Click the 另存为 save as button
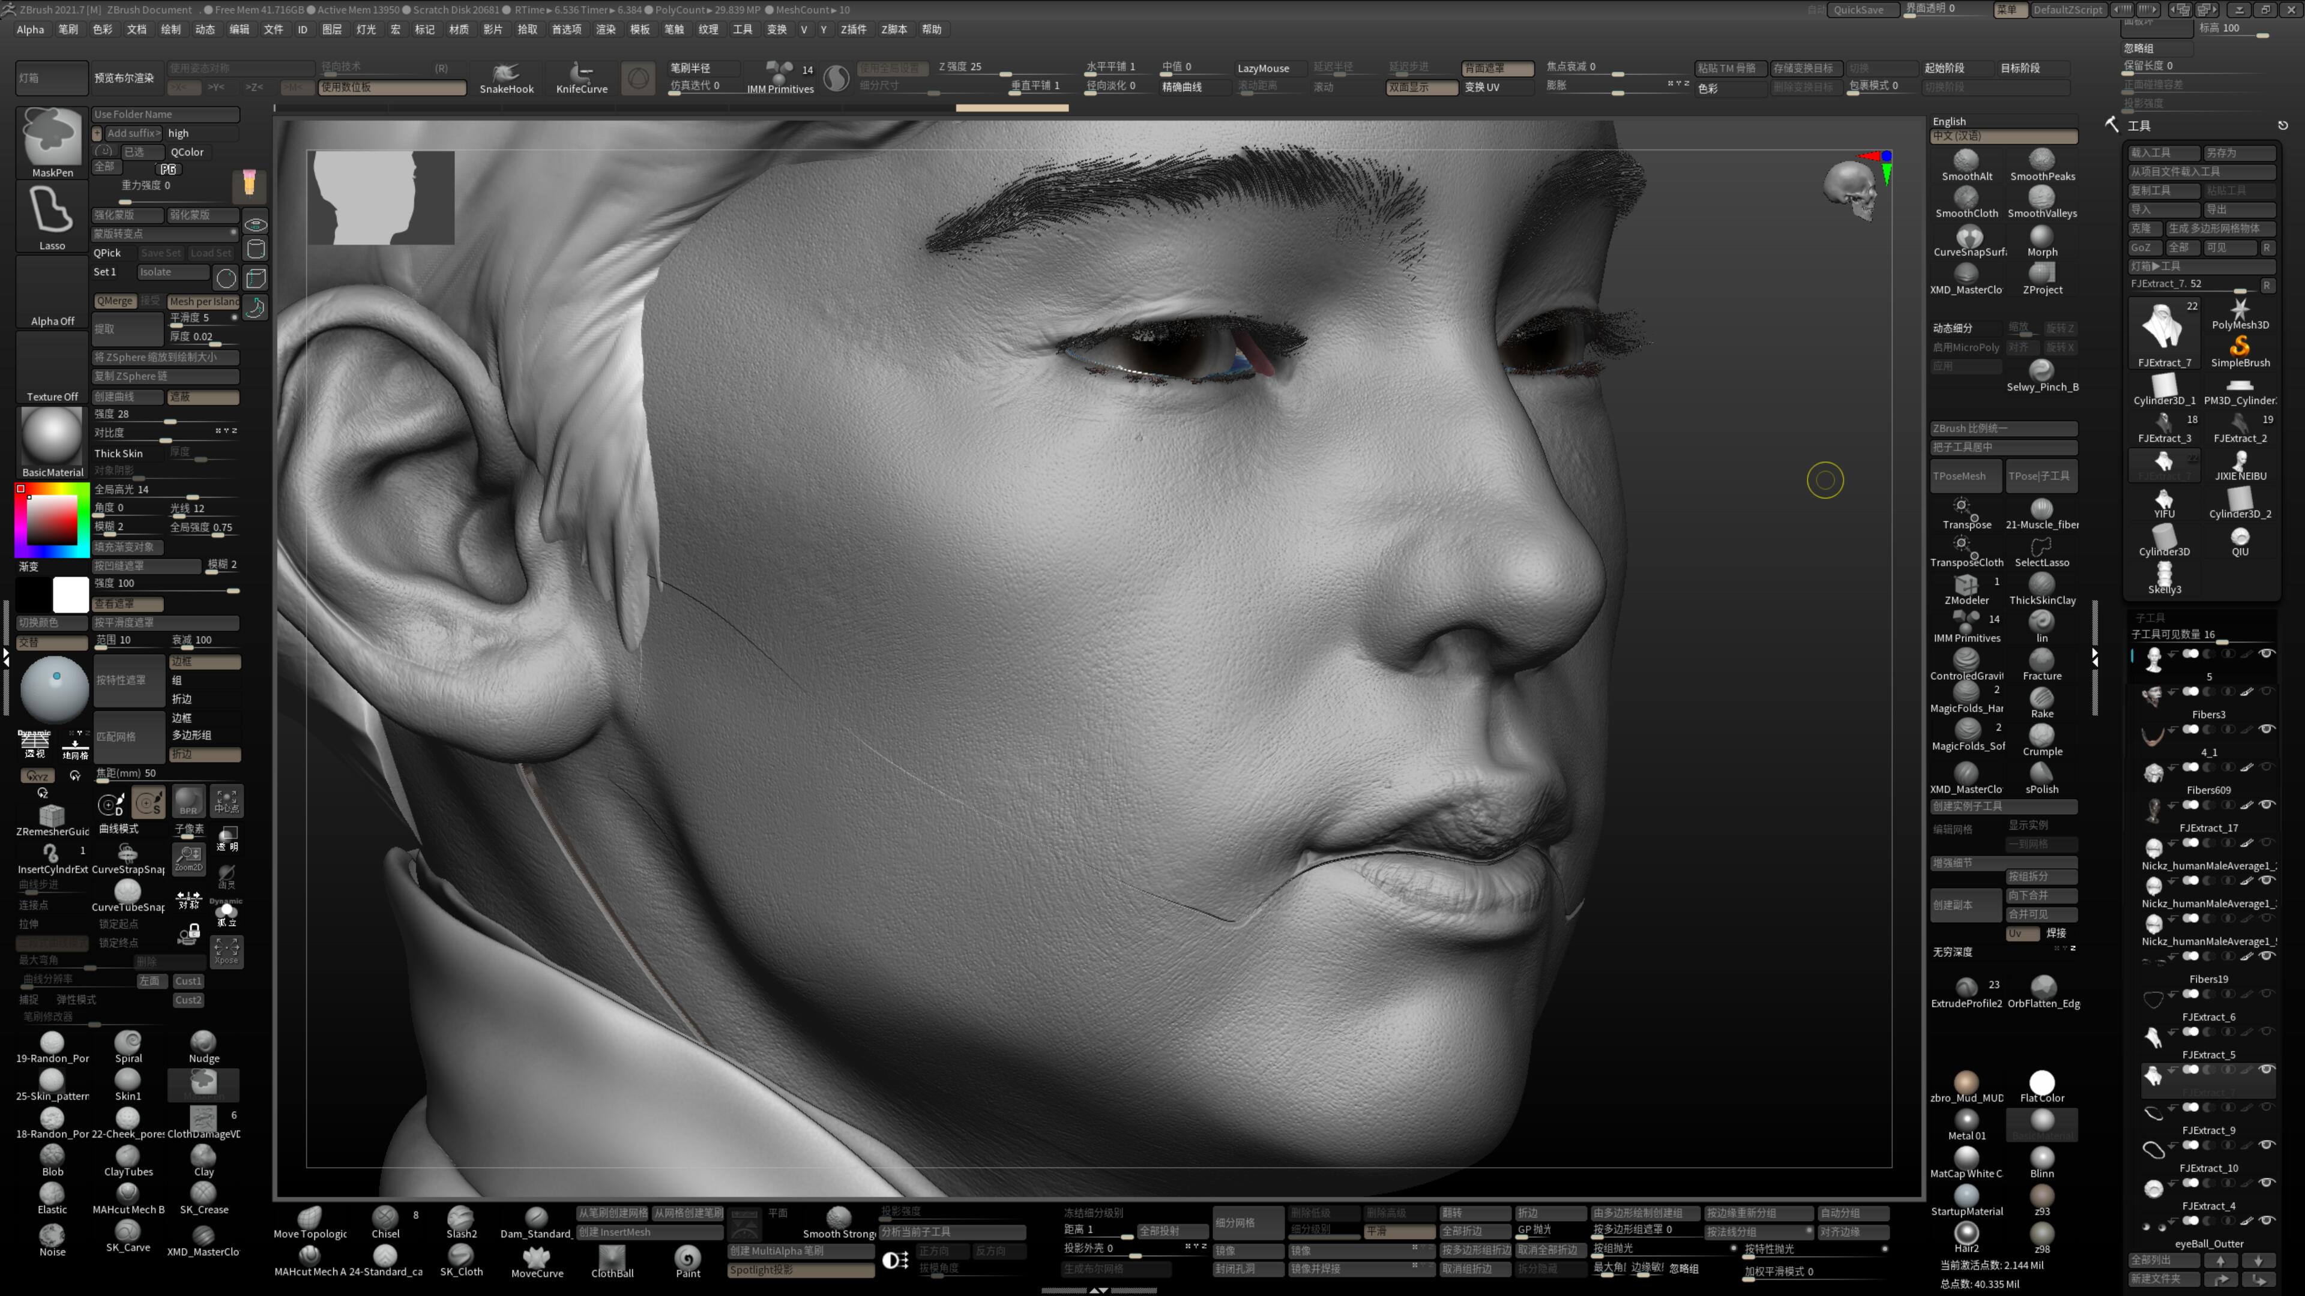The image size is (2305, 1296). pyautogui.click(x=2239, y=153)
